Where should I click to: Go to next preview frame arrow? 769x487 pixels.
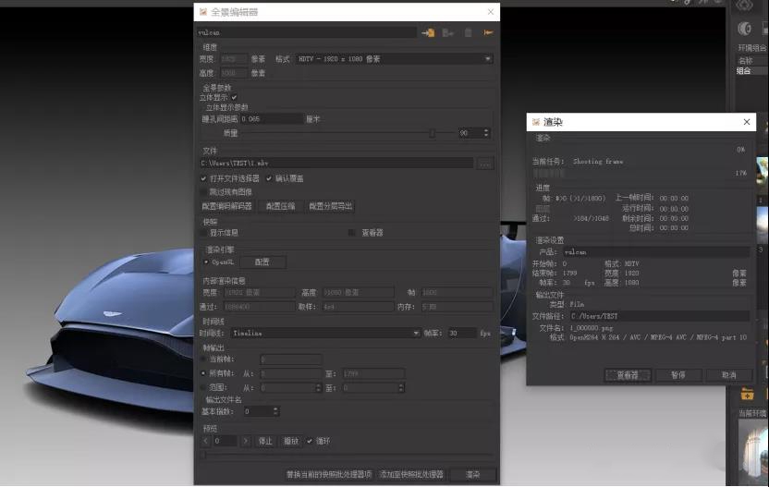(246, 441)
